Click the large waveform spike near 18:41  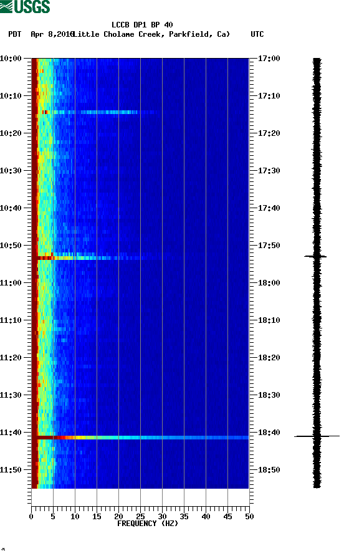click(x=317, y=436)
